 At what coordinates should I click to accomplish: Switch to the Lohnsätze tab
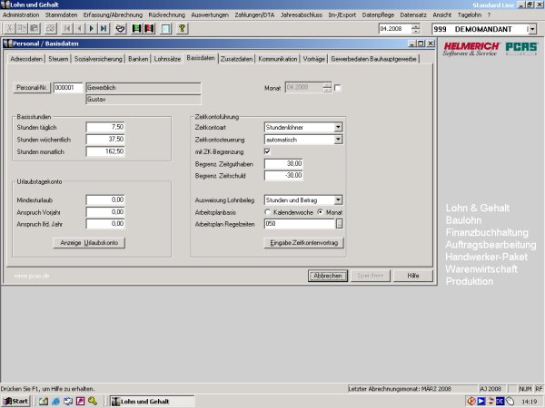[167, 59]
